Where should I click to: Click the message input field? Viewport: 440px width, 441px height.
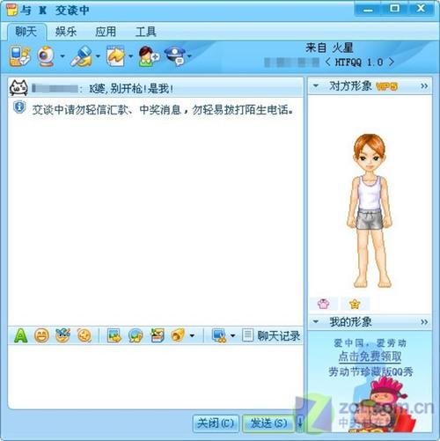pyautogui.click(x=156, y=377)
